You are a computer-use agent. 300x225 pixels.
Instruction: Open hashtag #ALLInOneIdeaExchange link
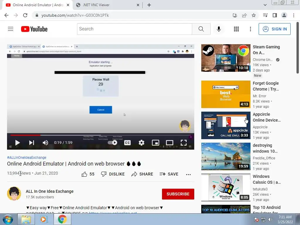coord(27,157)
